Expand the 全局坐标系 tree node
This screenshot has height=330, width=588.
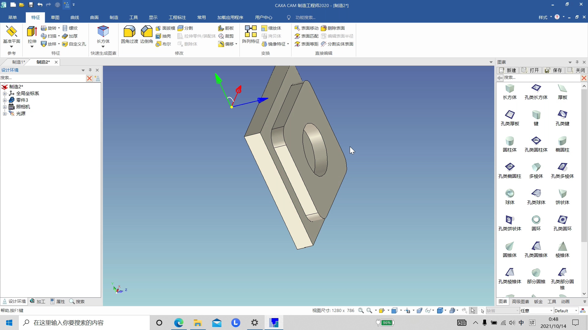[5, 94]
